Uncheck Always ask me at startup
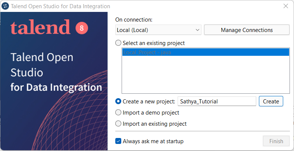This screenshot has height=151, width=294. click(118, 141)
